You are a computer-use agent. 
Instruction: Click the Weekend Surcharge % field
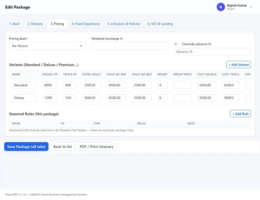[130, 46]
